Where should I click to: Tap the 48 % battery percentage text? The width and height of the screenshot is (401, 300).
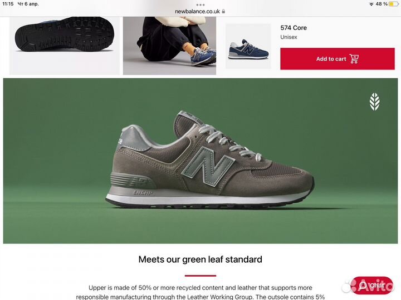[382, 4]
